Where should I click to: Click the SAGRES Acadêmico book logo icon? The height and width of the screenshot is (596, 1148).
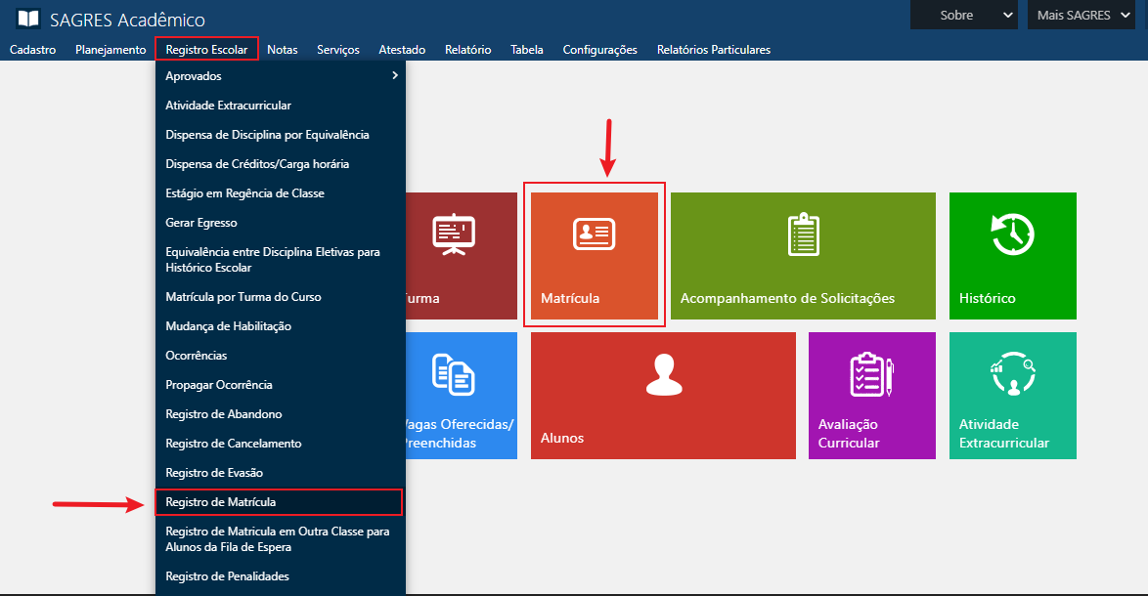coord(28,19)
